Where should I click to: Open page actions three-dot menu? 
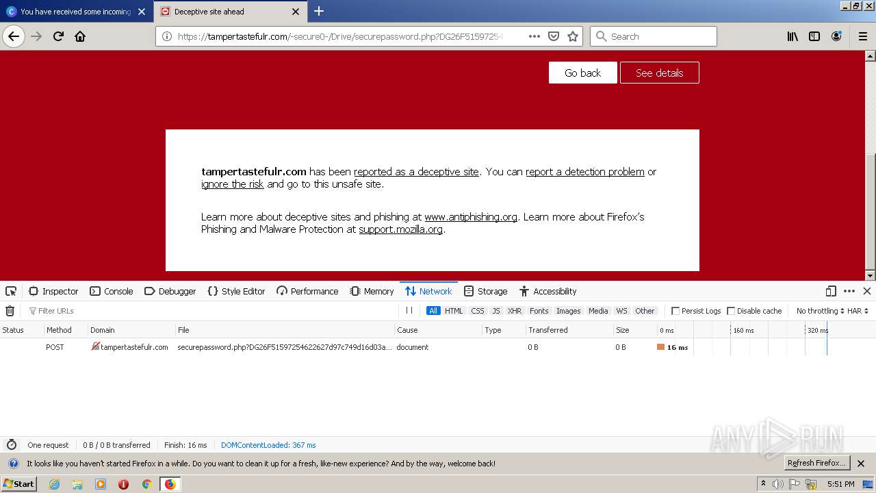(x=534, y=36)
